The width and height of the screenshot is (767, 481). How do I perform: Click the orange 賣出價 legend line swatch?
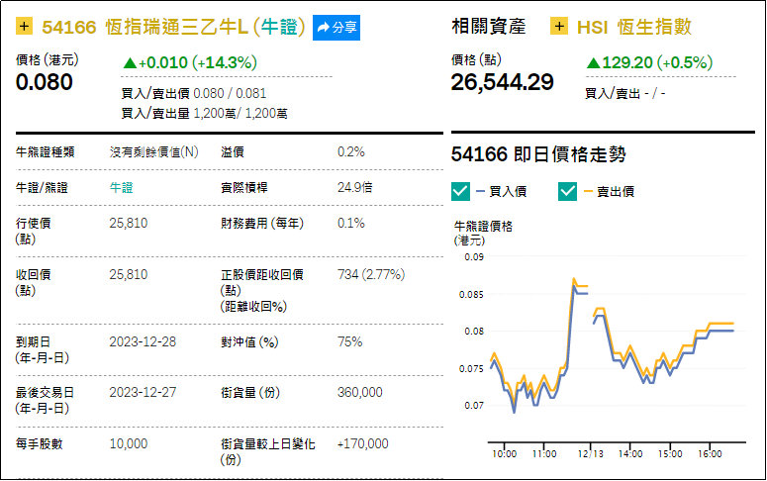point(588,191)
